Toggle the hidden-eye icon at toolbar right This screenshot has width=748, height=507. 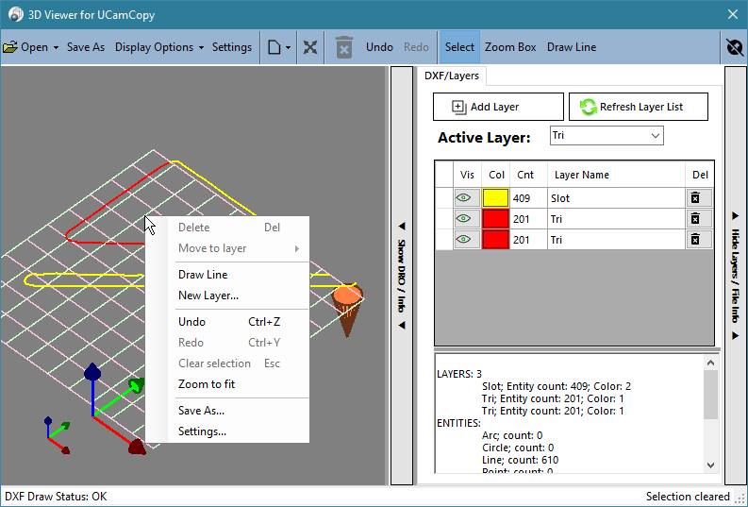click(x=735, y=47)
